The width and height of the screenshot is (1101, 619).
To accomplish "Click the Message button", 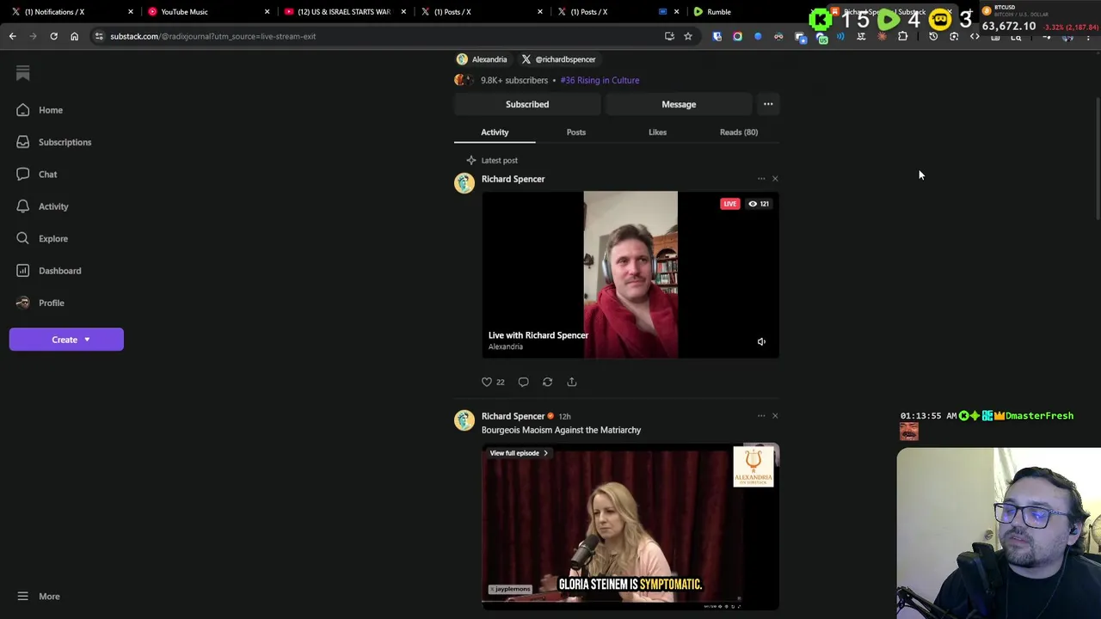I will pos(679,104).
